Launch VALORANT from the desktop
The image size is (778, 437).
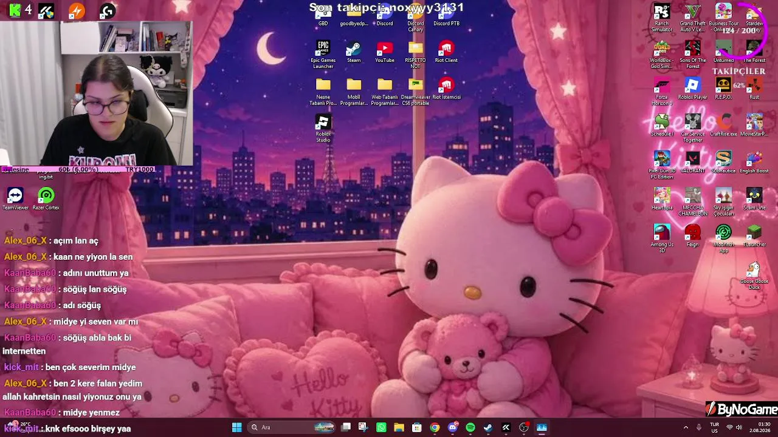pos(693,162)
